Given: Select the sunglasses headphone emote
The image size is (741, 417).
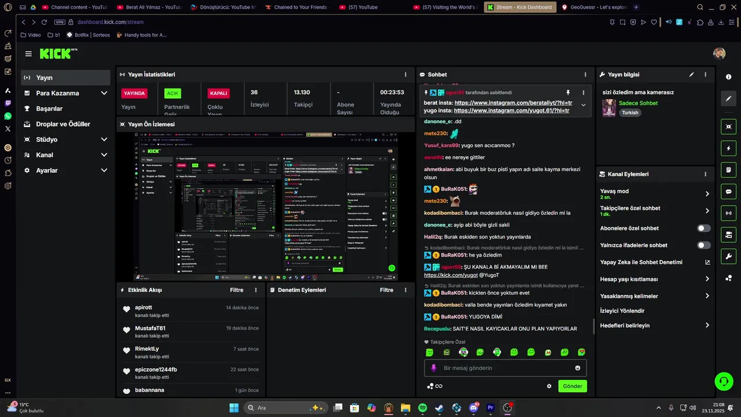Looking at the screenshot, I should (x=463, y=352).
